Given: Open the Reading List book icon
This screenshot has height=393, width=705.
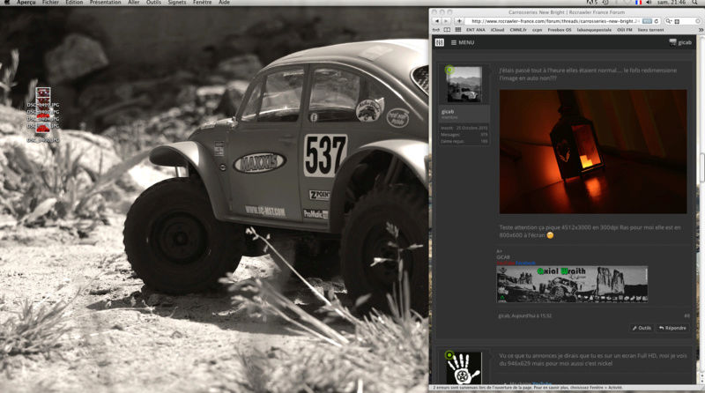Looking at the screenshot, I should click(x=447, y=30).
